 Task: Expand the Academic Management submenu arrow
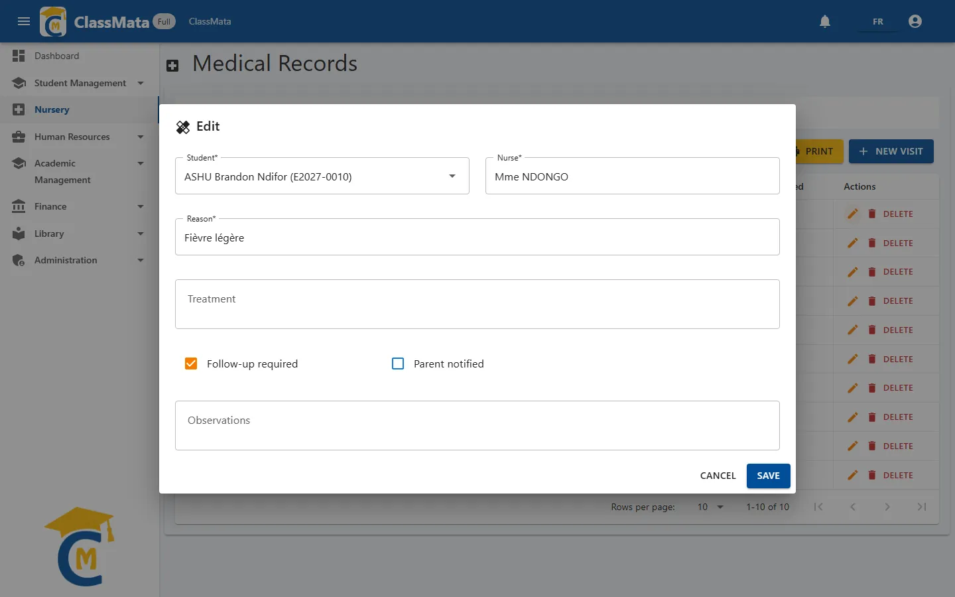[x=141, y=163]
